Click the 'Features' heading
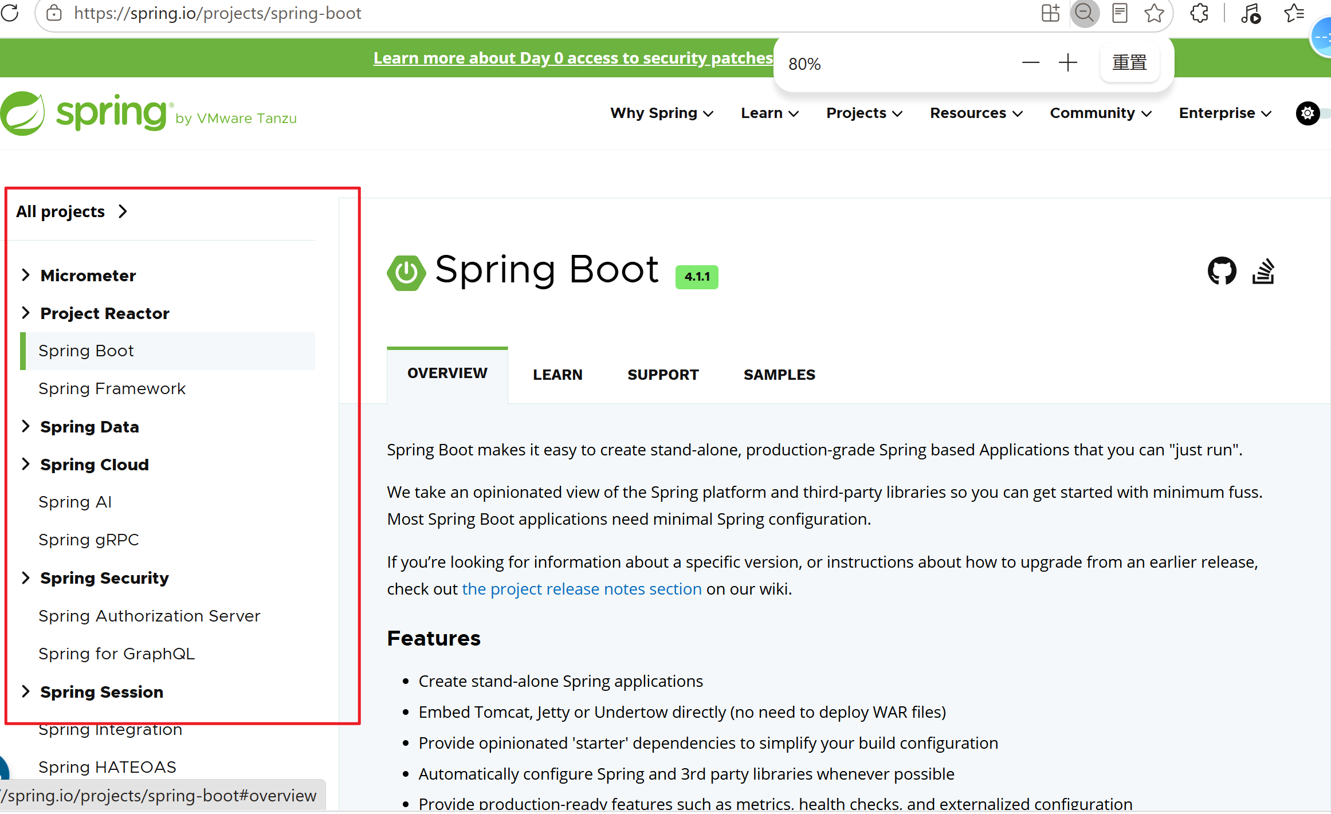Image resolution: width=1331 pixels, height=814 pixels. pos(434,638)
